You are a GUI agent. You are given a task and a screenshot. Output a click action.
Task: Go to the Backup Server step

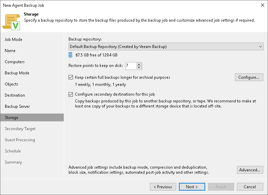click(17, 106)
